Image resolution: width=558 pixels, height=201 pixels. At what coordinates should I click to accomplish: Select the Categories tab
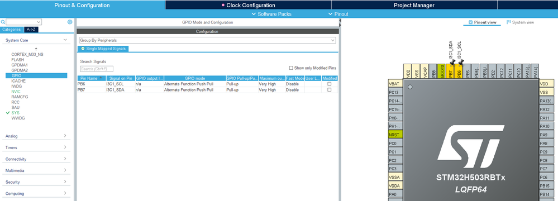12,30
